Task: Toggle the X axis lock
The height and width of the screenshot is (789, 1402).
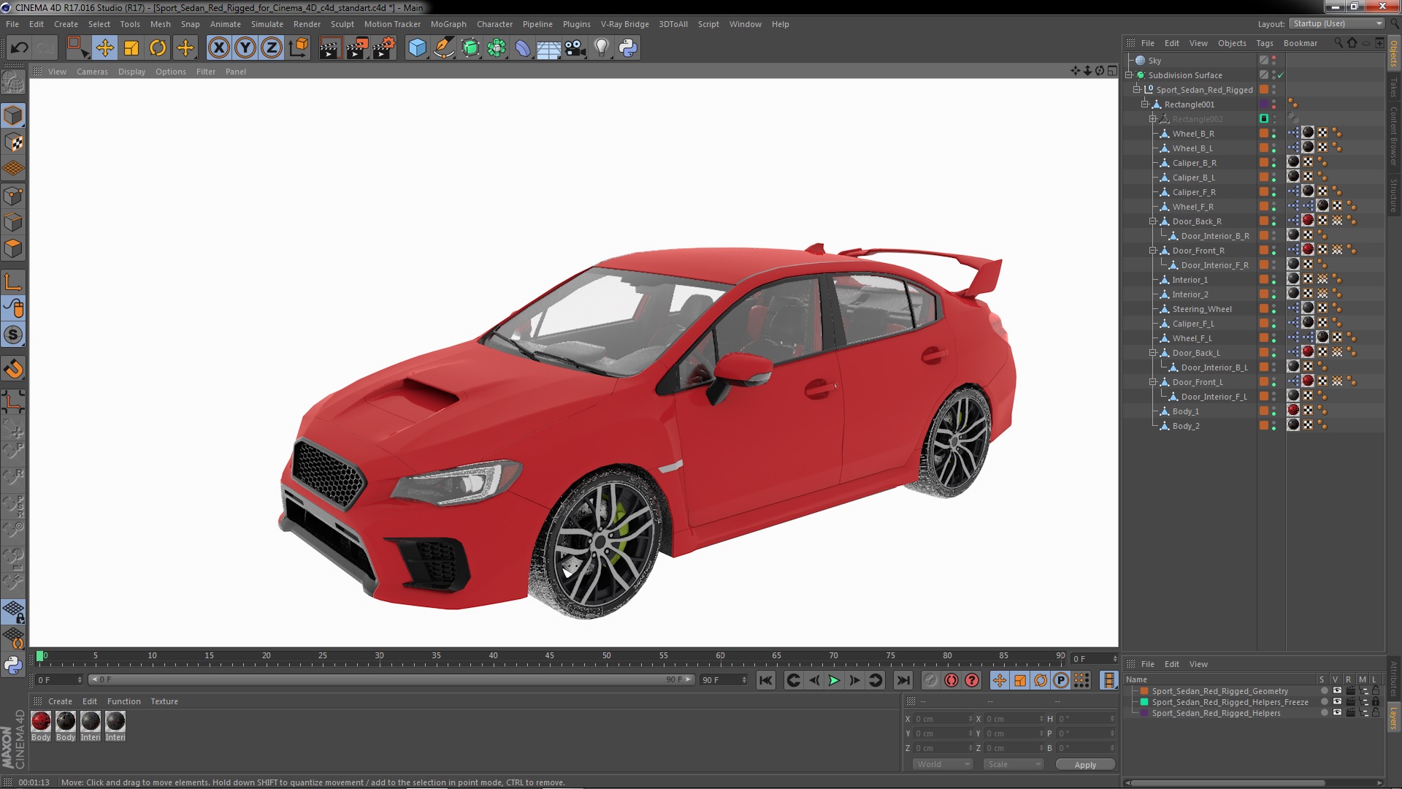Action: (x=218, y=48)
